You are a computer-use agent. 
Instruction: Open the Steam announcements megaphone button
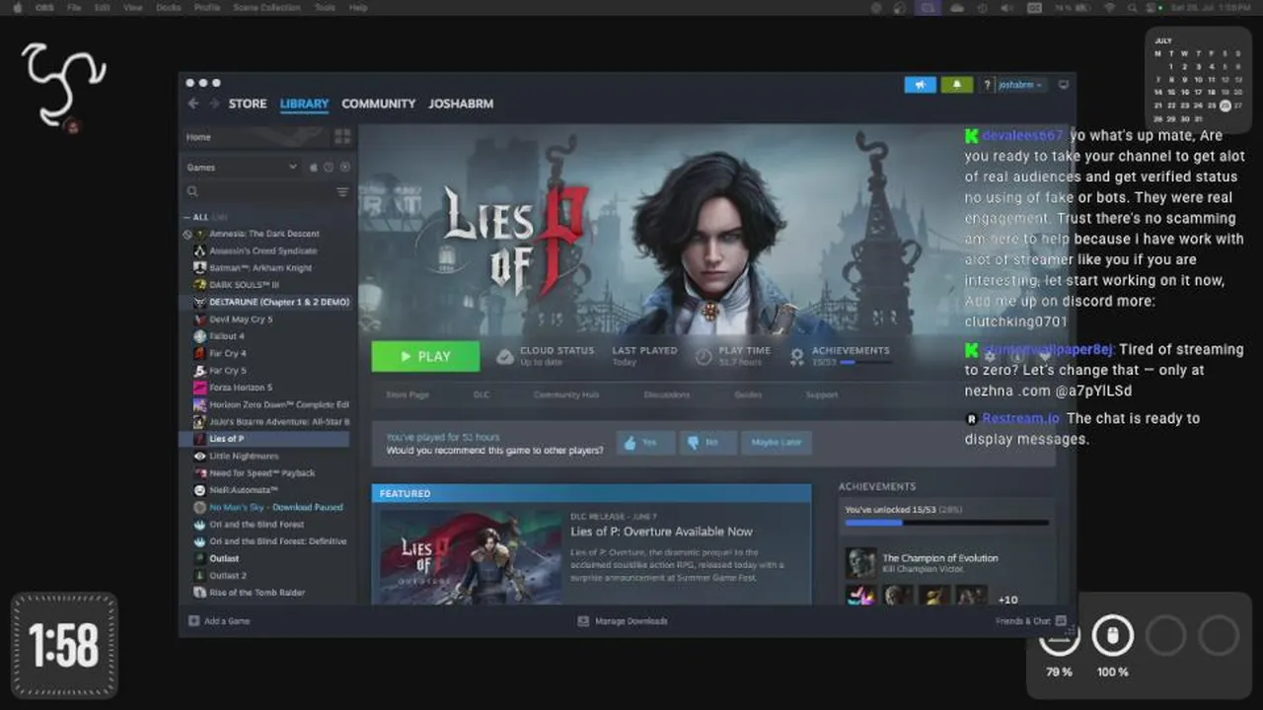tap(920, 85)
